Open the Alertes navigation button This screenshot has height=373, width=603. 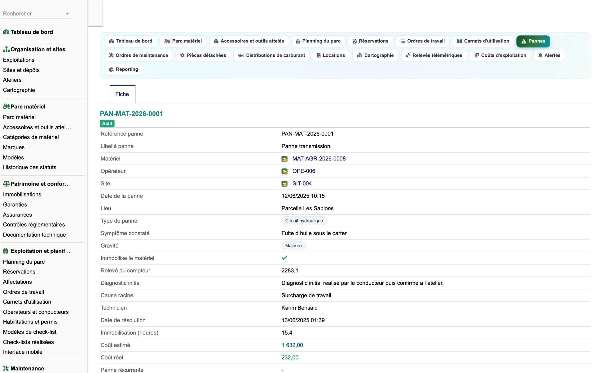549,55
